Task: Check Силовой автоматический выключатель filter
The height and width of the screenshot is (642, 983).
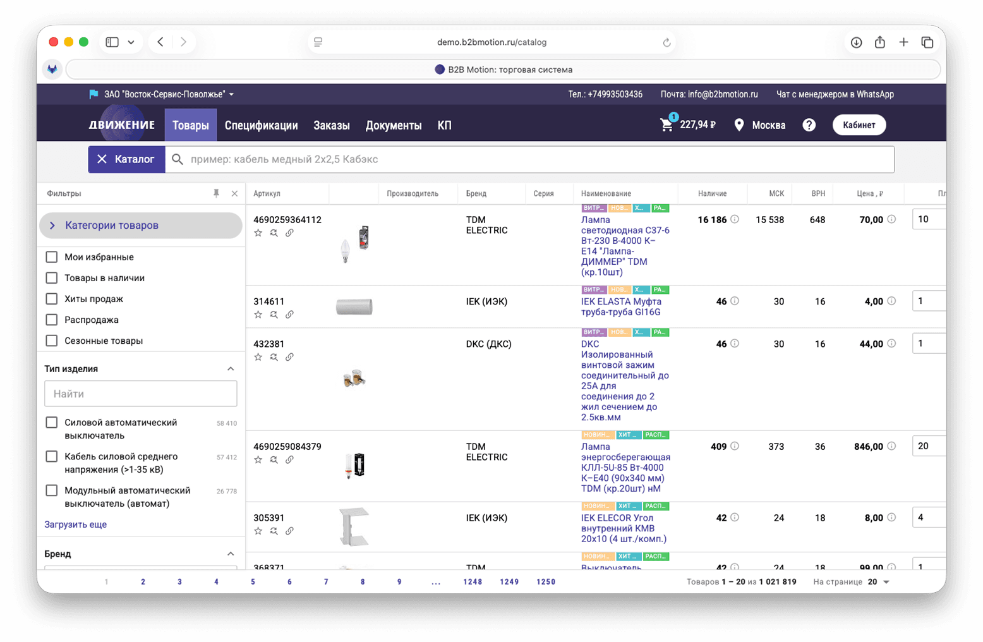Action: (52, 423)
